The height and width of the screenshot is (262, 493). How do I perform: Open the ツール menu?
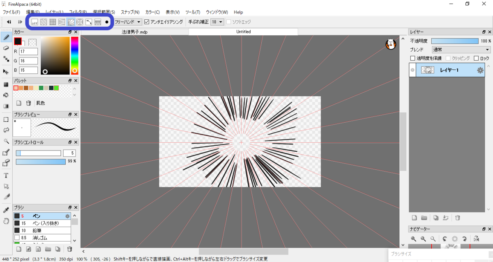[x=193, y=12]
